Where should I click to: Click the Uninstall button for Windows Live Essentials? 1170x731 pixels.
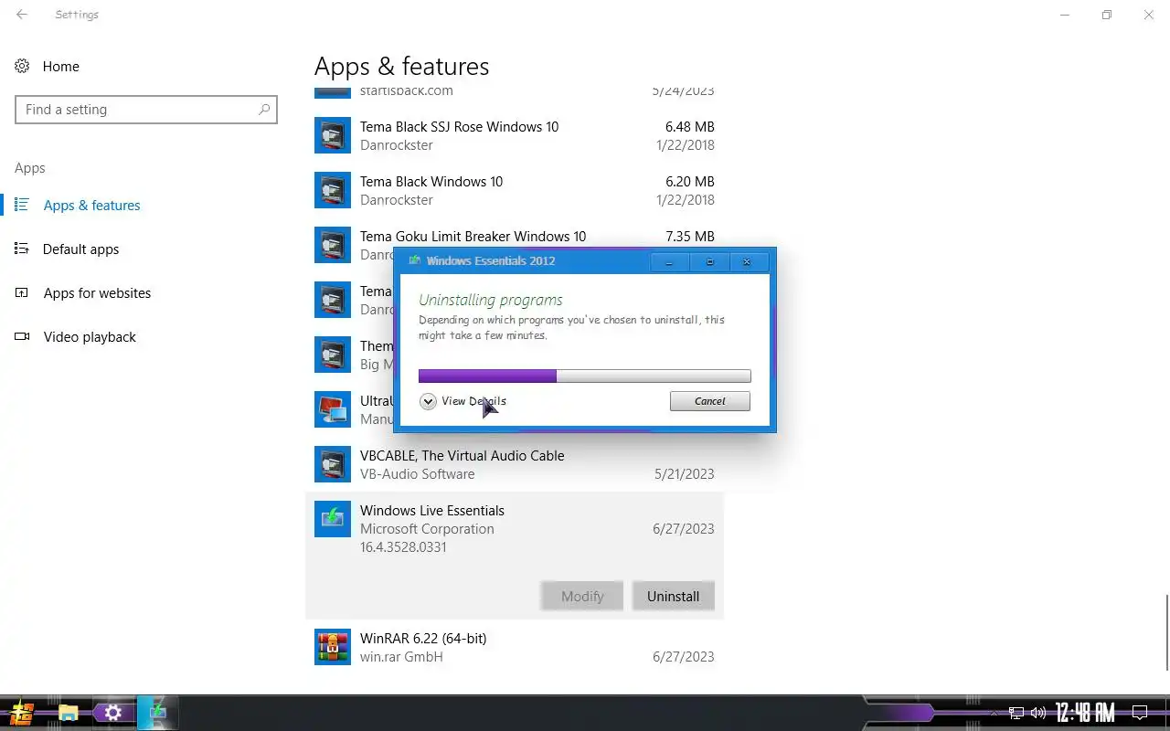coord(673,596)
